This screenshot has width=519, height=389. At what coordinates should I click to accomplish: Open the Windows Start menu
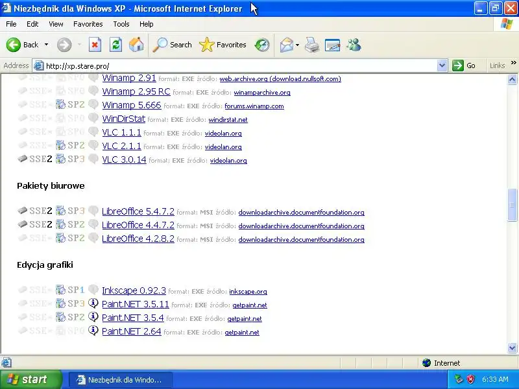[30, 379]
